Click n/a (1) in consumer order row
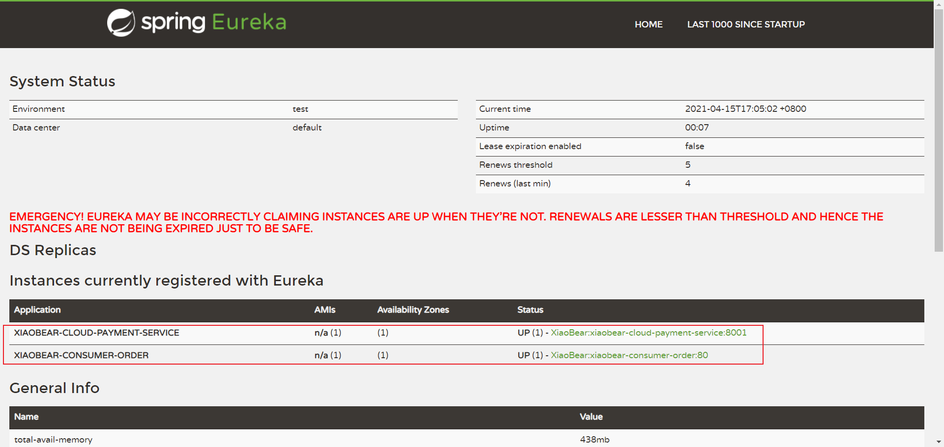This screenshot has width=944, height=447. click(x=328, y=355)
